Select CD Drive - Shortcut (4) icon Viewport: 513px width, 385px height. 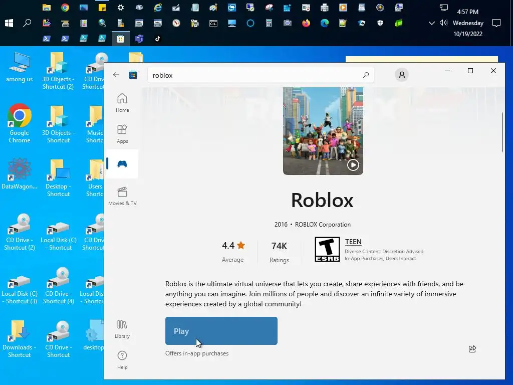tap(58, 285)
